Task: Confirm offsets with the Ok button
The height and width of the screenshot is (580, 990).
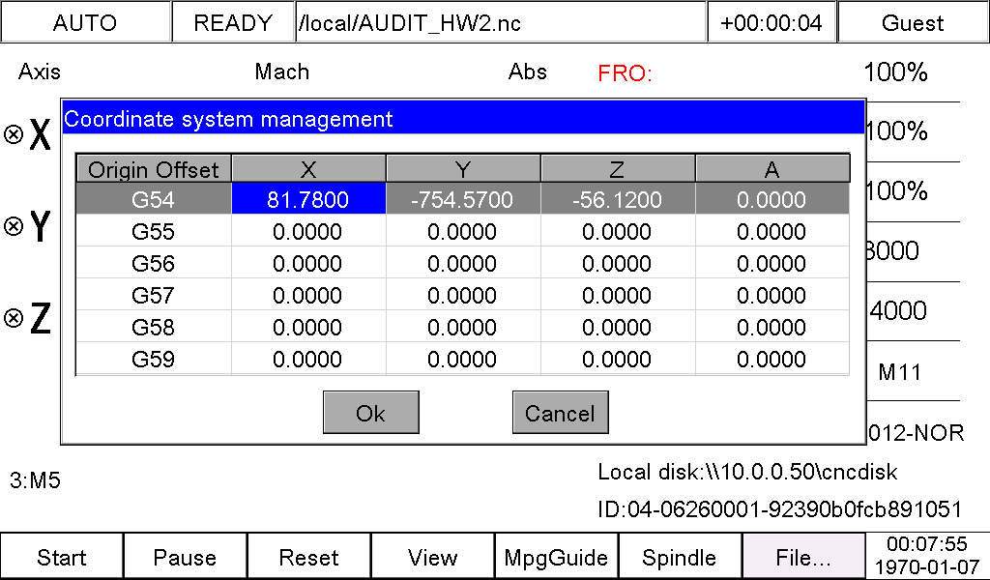Action: (370, 413)
